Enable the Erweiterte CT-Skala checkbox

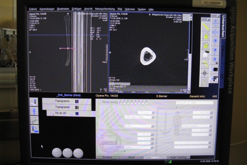click(x=125, y=151)
